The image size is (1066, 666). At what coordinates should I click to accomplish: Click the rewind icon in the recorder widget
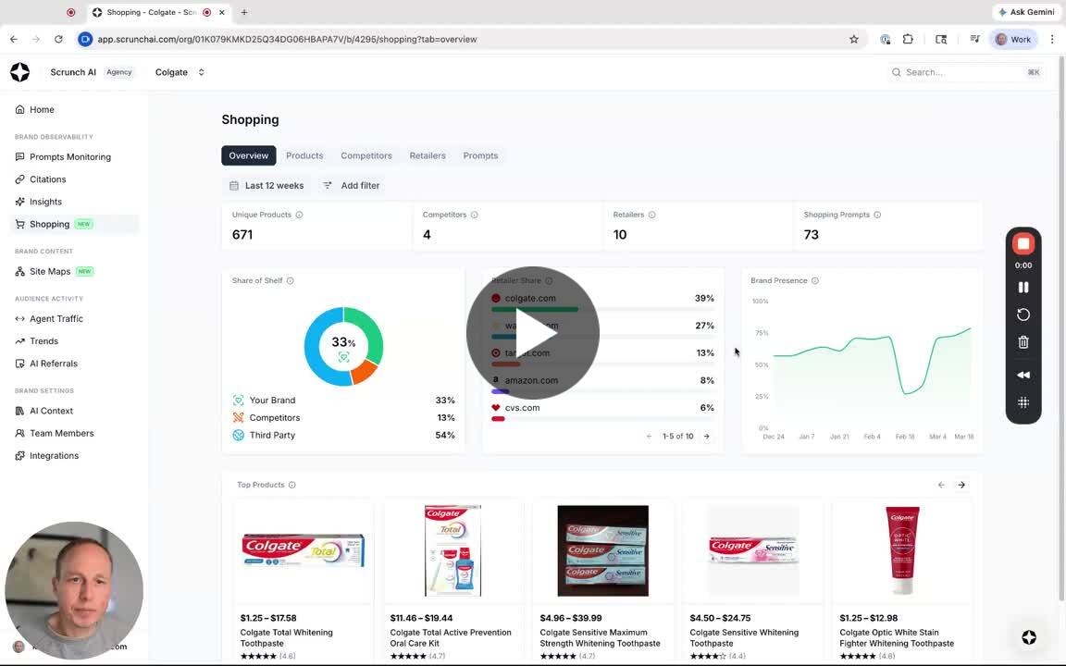coord(1023,375)
